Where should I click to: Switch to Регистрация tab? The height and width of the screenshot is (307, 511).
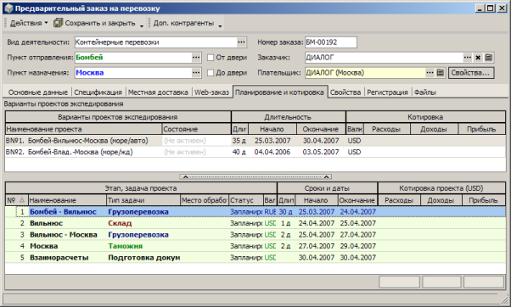pyautogui.click(x=387, y=92)
